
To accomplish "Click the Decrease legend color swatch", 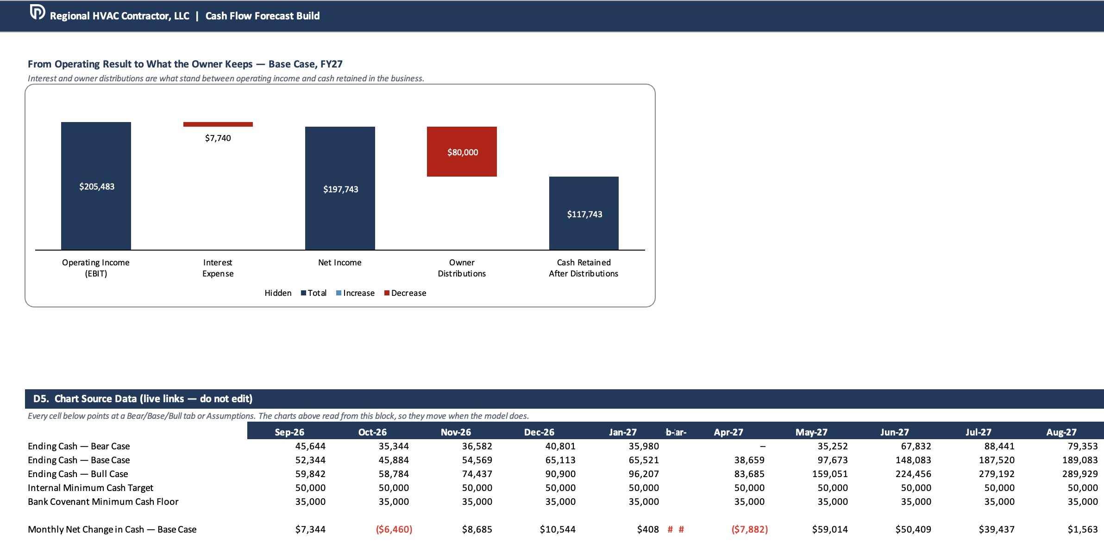I will pos(387,293).
